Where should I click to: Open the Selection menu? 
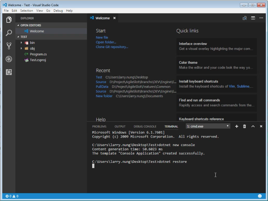pos(27,10)
